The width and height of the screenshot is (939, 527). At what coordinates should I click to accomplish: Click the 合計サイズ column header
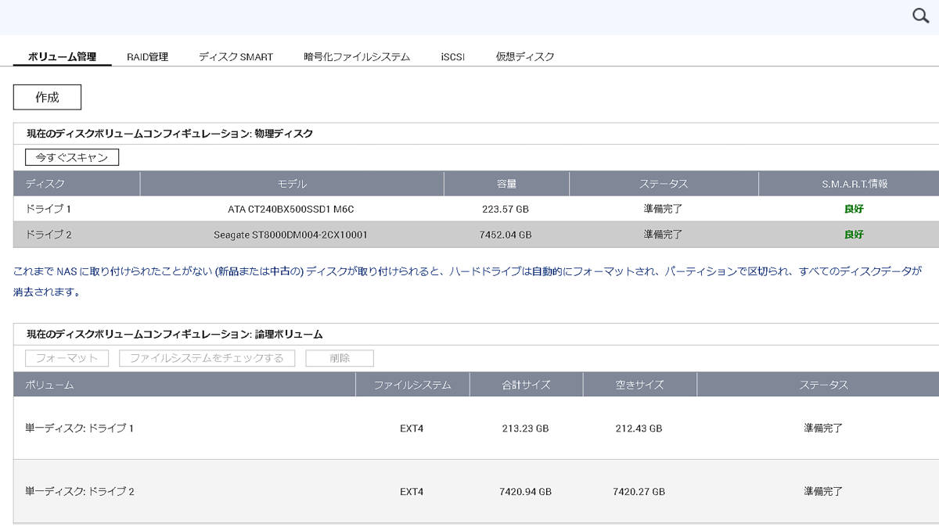pos(526,385)
